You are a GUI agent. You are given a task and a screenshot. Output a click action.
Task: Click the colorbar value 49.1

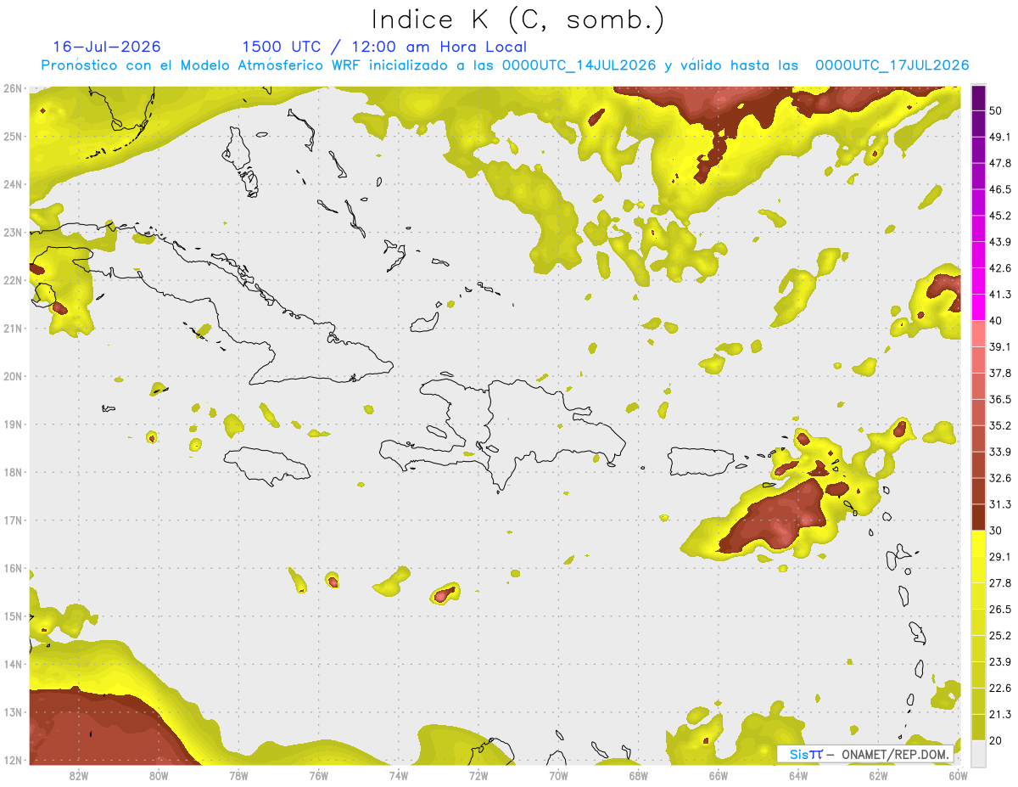pos(1000,137)
